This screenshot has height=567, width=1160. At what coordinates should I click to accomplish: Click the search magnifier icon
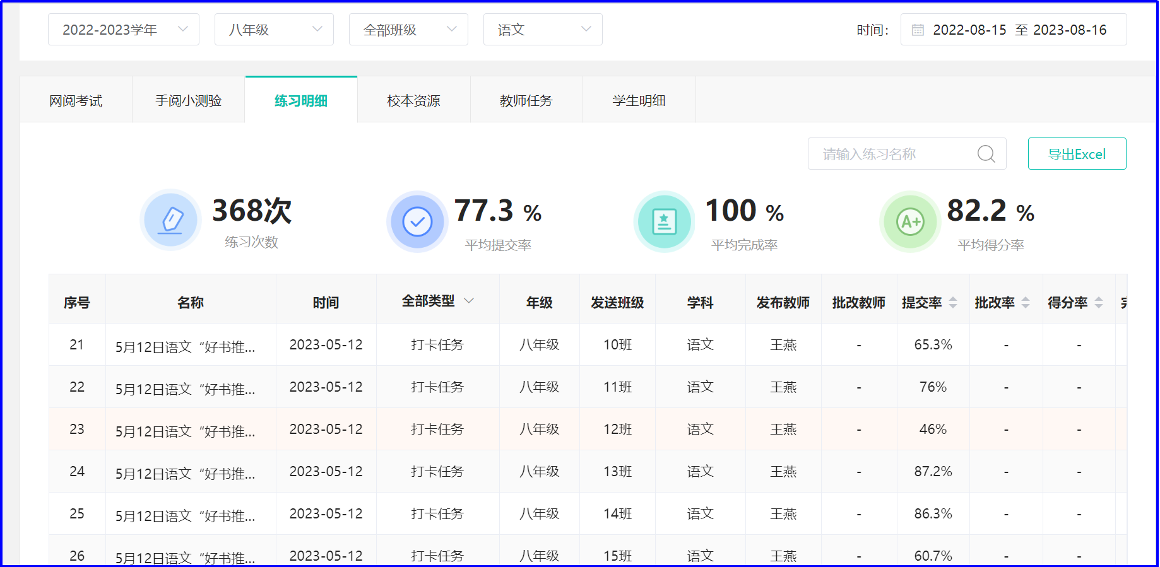pos(986,154)
